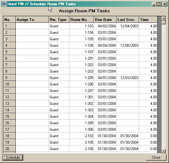Click room number 1-306 cell
The image size is (169, 163).
coord(82,129)
